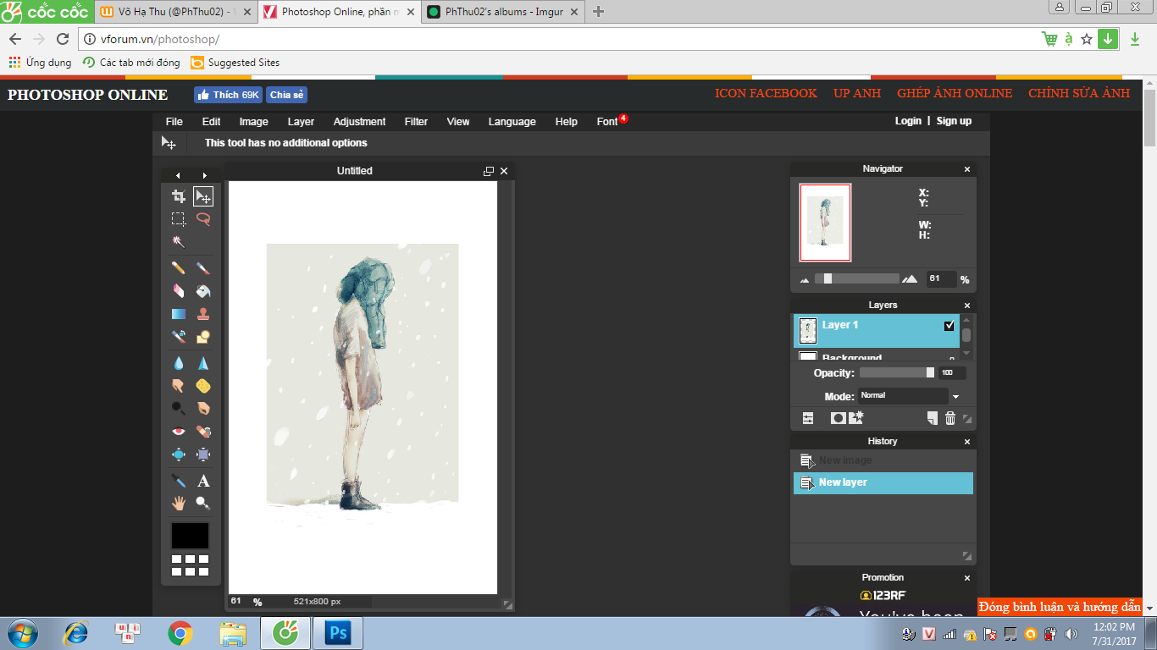Screen dimensions: 1157x650
Task: Select the Sharpen cone tool
Action: [x=203, y=363]
